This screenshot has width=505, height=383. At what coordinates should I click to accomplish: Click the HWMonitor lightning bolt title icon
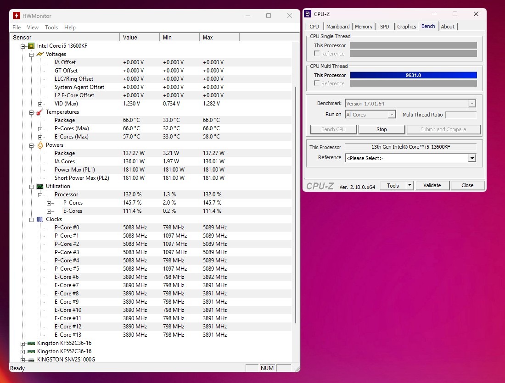(17, 16)
